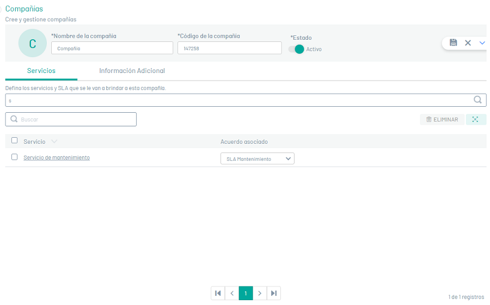
Task: Go to the previous page
Action: [x=232, y=293]
